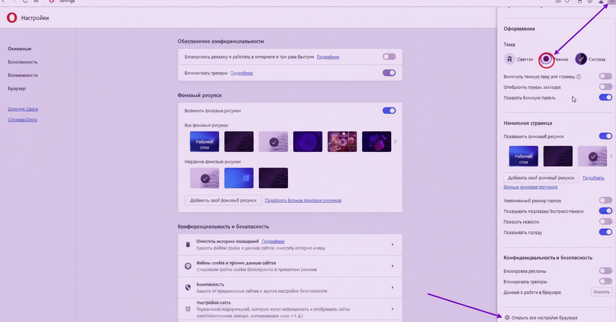
Task: Click the Opera logo beside Настройки
Action: click(12, 17)
